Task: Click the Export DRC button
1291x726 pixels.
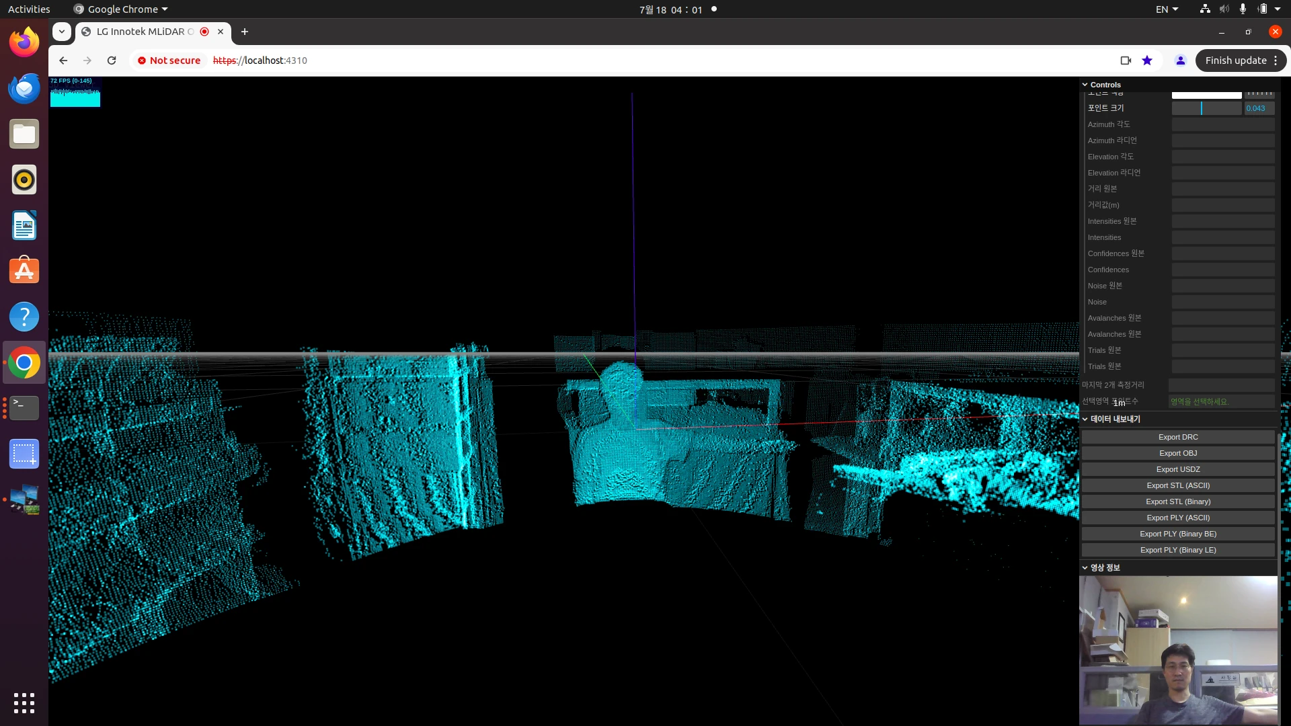Action: click(x=1177, y=436)
